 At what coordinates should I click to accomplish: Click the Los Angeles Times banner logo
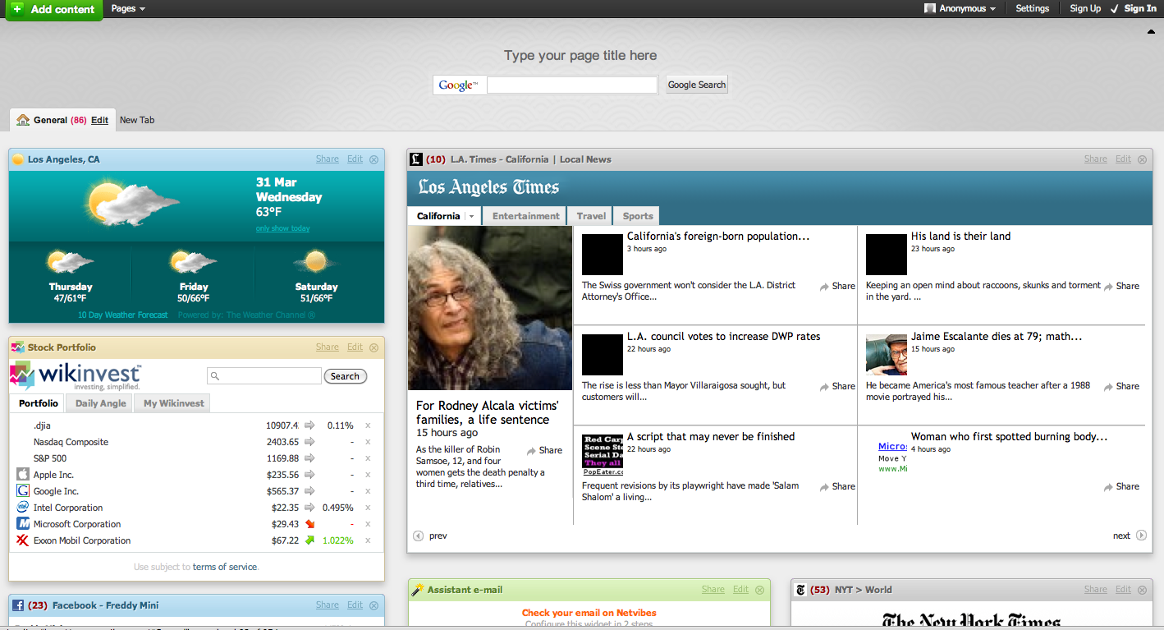488,187
